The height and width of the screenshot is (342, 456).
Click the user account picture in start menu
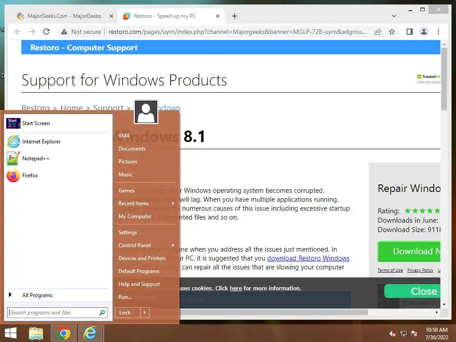click(146, 112)
